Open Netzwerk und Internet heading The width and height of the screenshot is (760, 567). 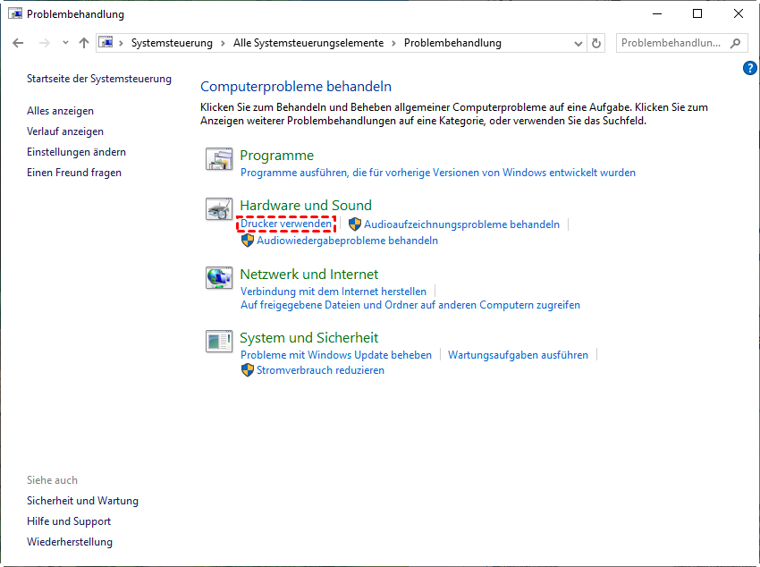coord(309,275)
